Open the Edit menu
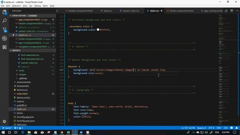This screenshot has width=240, height=135. [8, 6]
